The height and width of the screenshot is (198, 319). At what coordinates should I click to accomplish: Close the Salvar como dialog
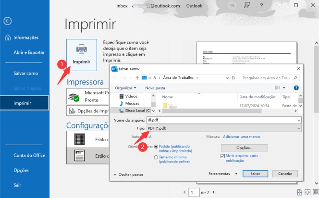click(298, 68)
